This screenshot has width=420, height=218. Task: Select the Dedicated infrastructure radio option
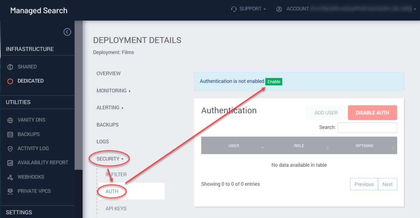[x=11, y=81]
